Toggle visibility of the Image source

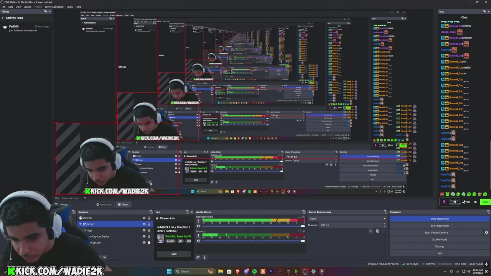pos(144,230)
